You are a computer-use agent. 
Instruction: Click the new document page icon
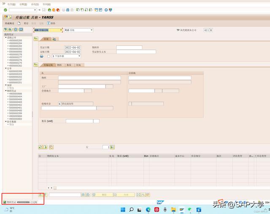[x=19, y=23]
